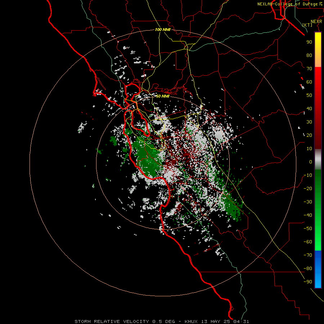Click the NEXR label above the scale
The height and width of the screenshot is (324, 324).
coord(316,22)
